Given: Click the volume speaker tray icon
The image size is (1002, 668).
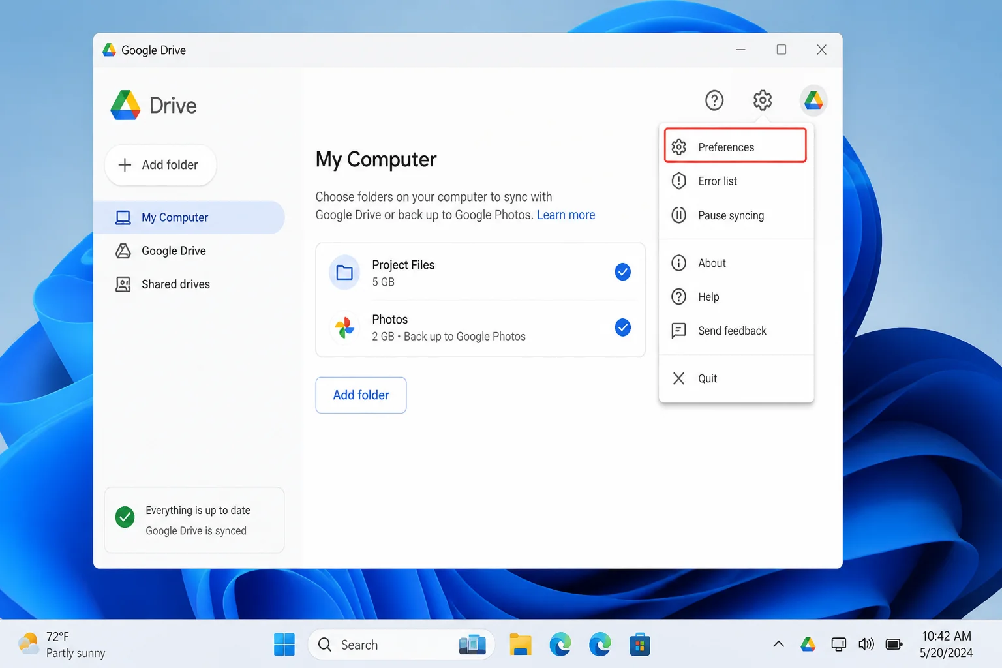Looking at the screenshot, I should (866, 645).
